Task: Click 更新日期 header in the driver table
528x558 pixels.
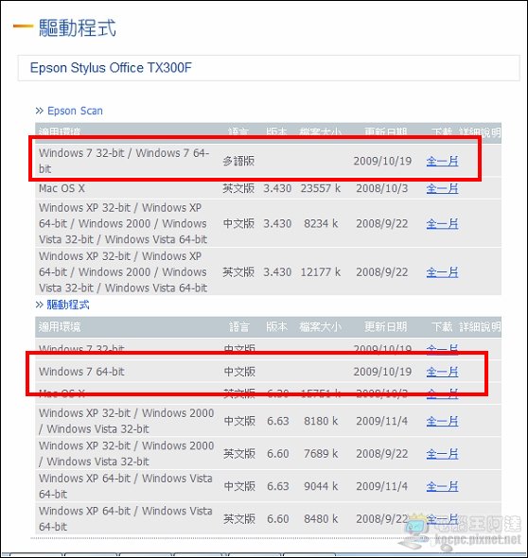Action: [385, 326]
